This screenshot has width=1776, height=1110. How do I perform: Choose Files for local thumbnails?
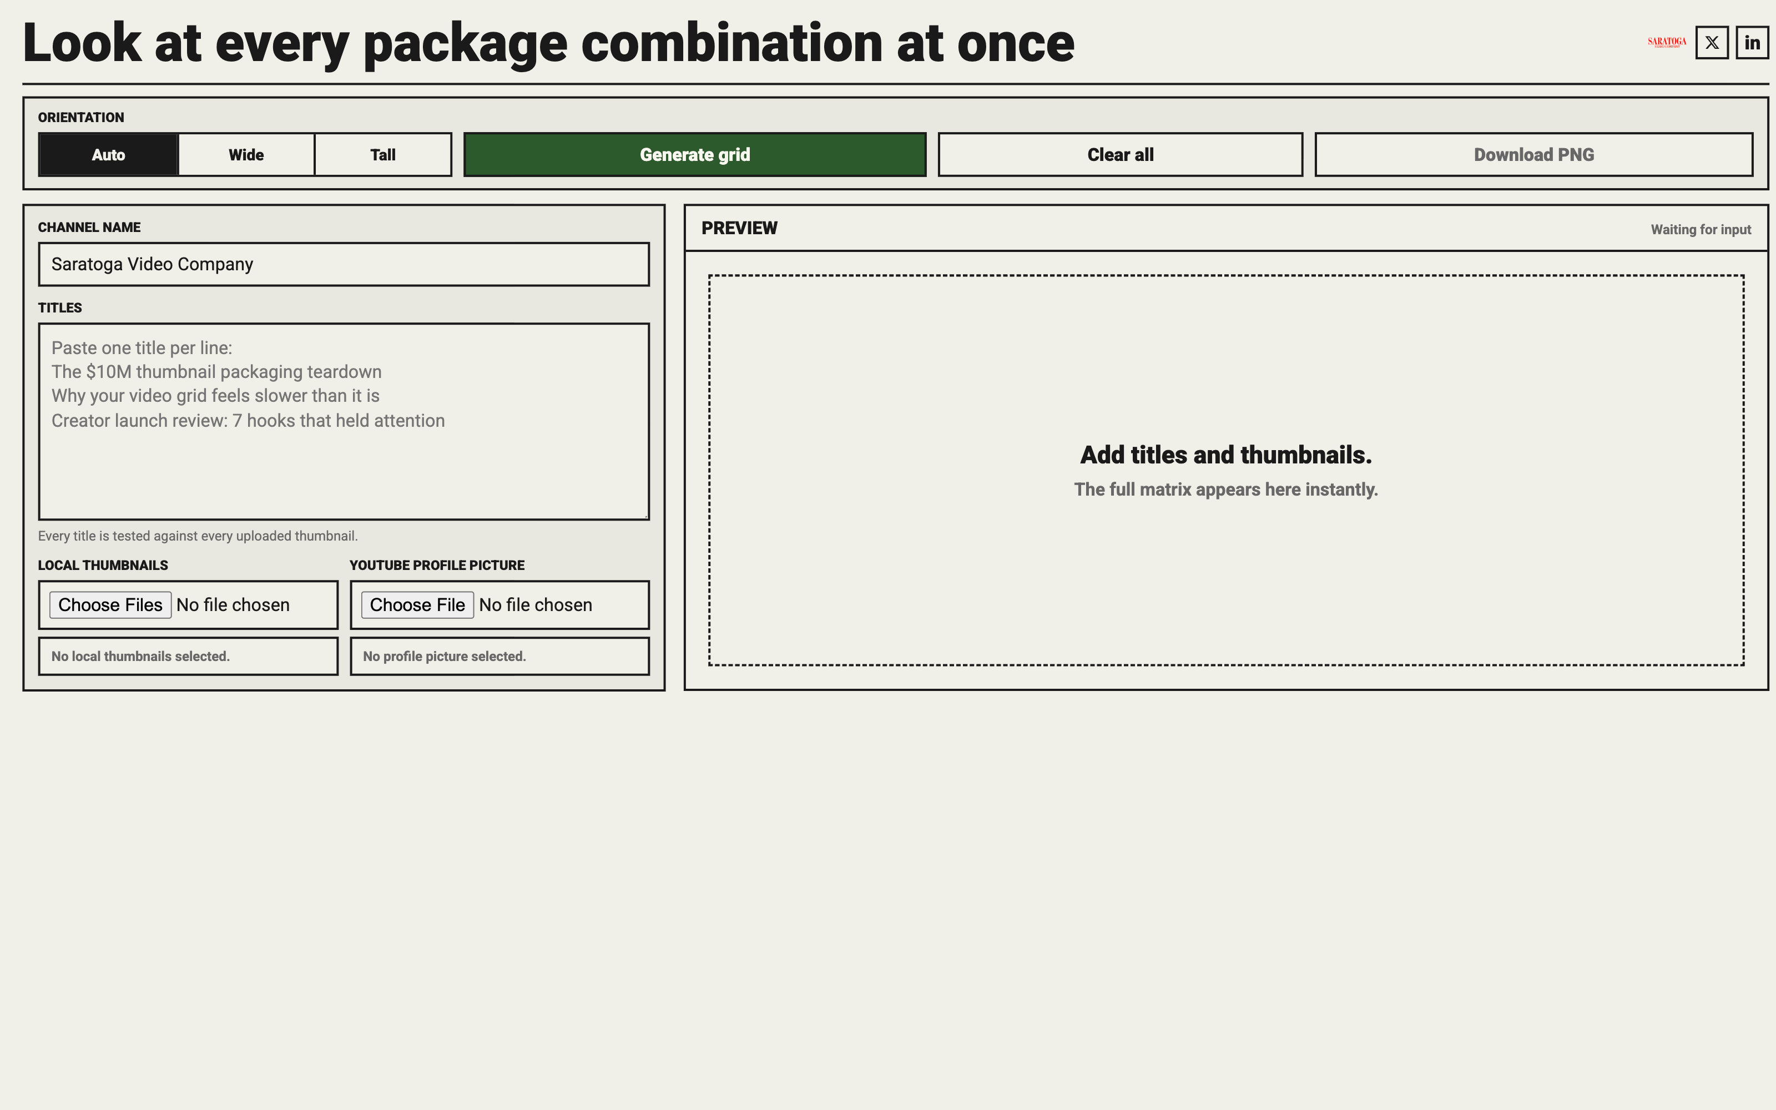tap(110, 605)
